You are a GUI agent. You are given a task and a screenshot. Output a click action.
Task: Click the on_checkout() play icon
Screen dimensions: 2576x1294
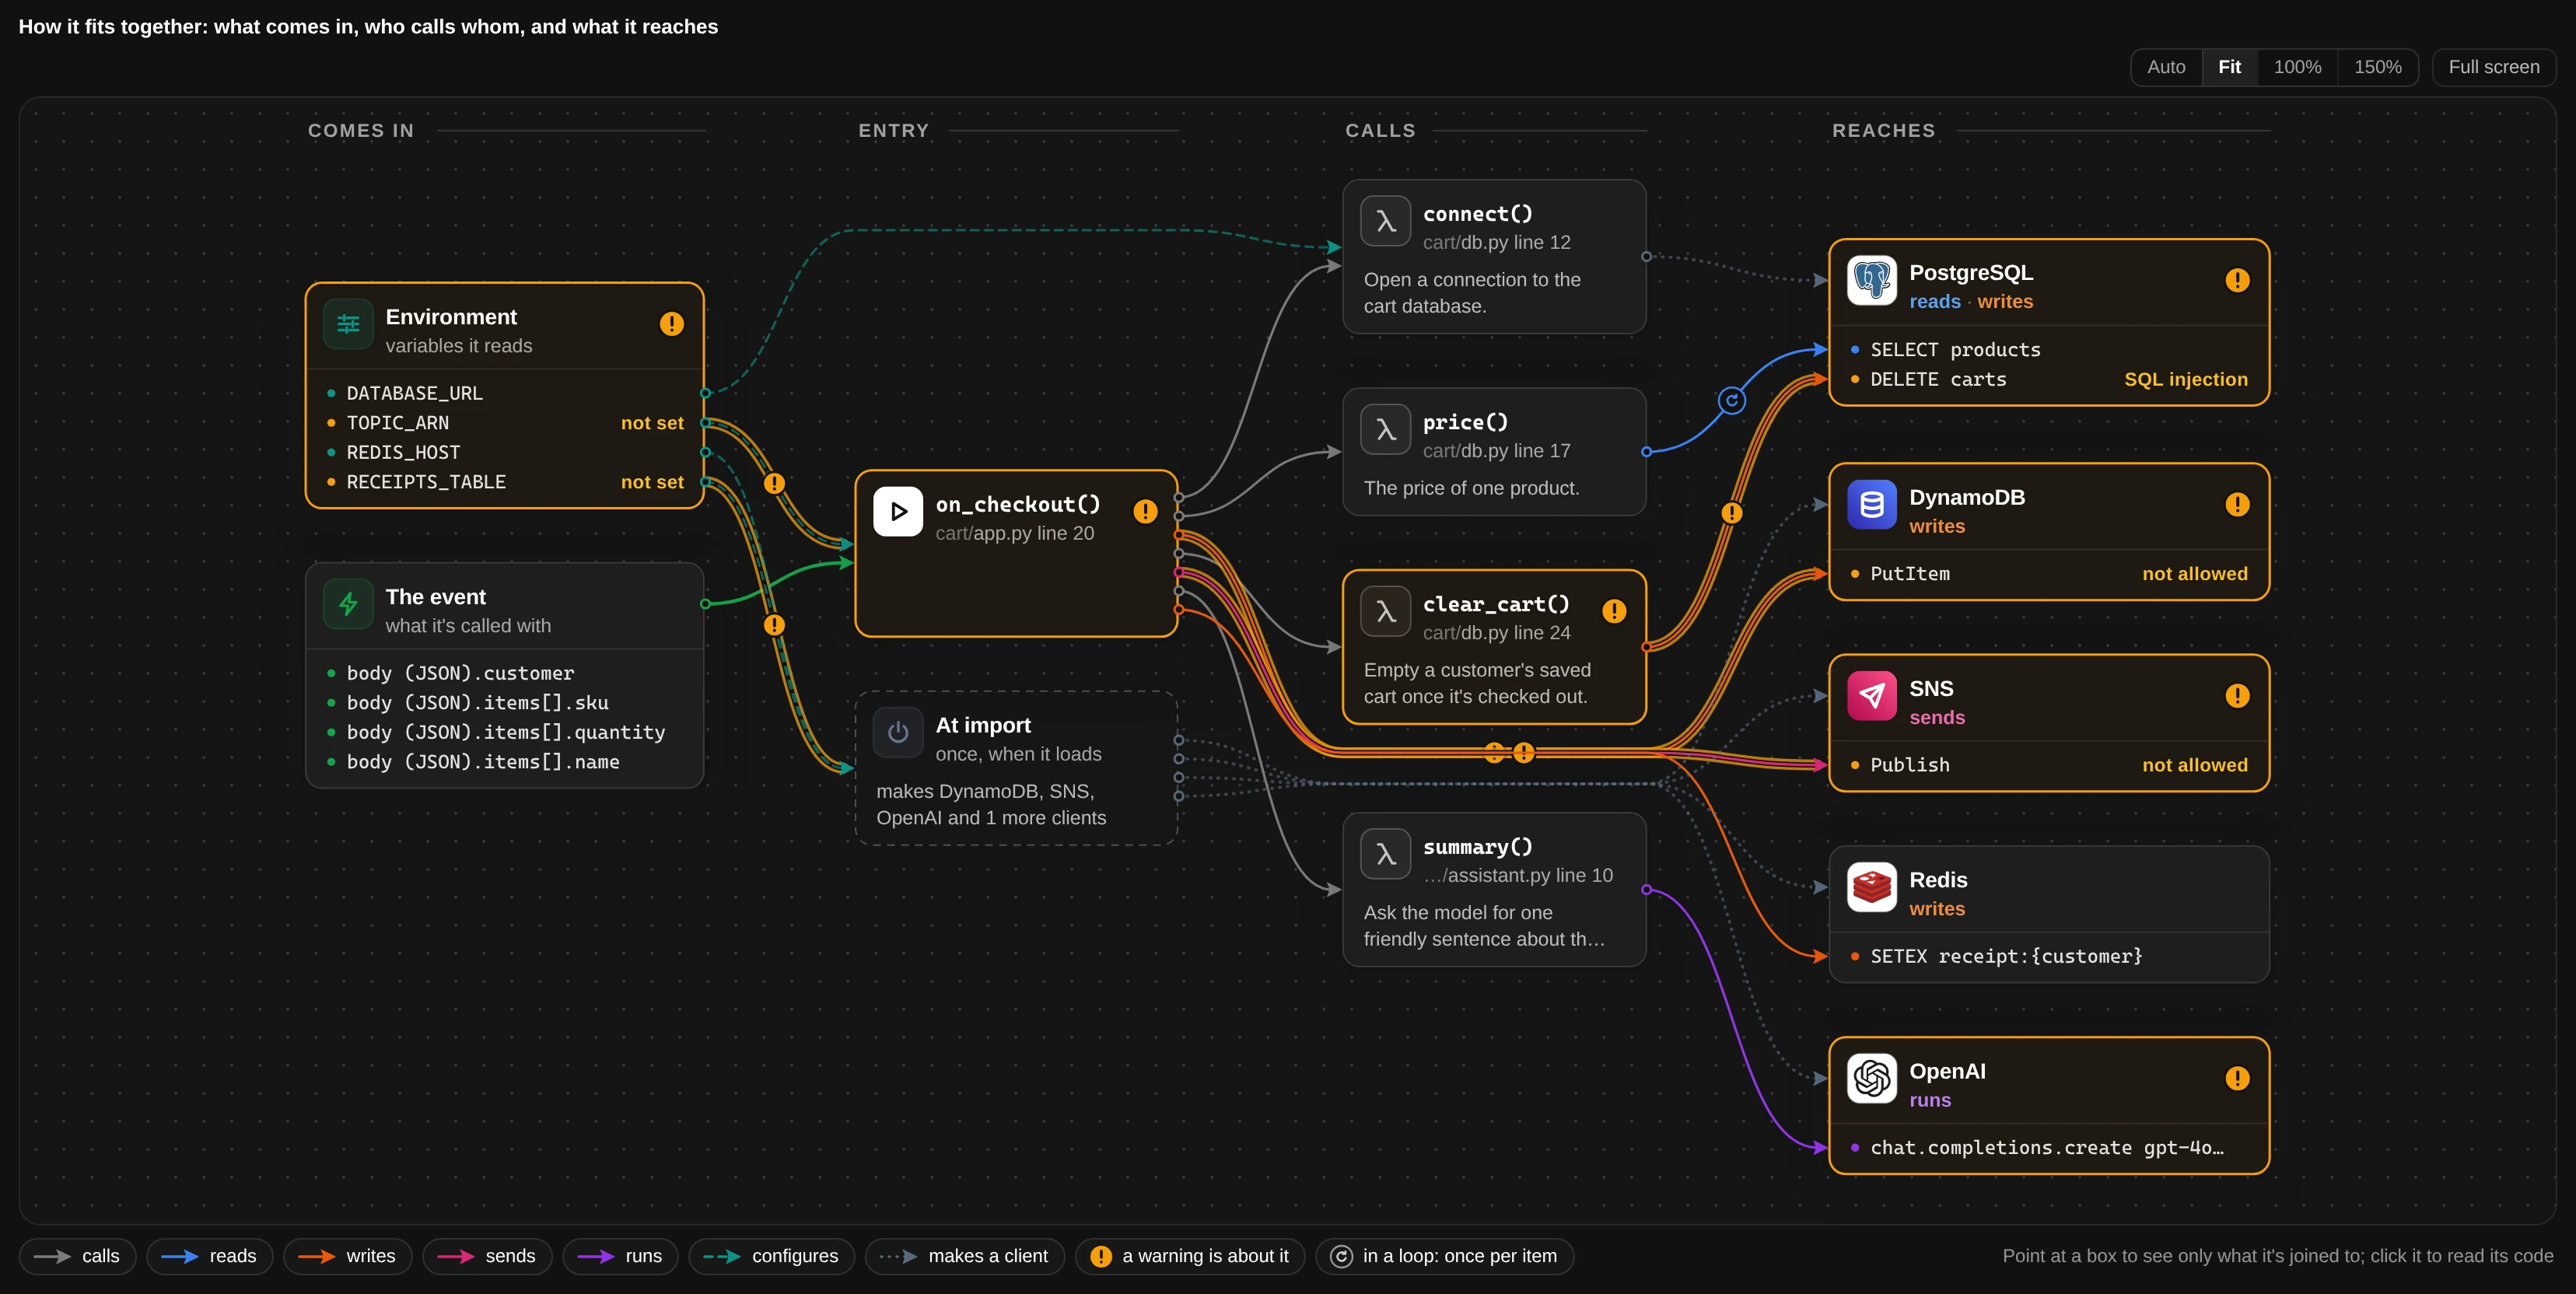click(x=898, y=511)
